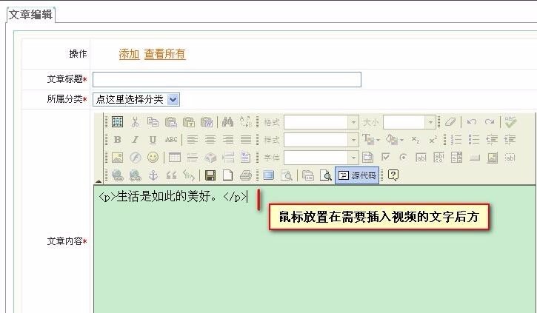The height and width of the screenshot is (313, 537).
Task: Toggle 源代码 source code view
Action: (x=357, y=175)
